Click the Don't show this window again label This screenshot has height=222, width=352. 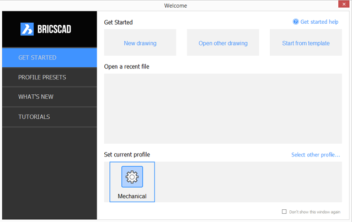(314, 212)
